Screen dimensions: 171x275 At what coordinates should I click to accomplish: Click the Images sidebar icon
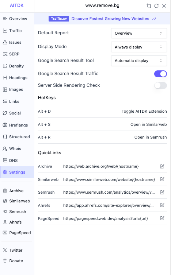[5, 90]
